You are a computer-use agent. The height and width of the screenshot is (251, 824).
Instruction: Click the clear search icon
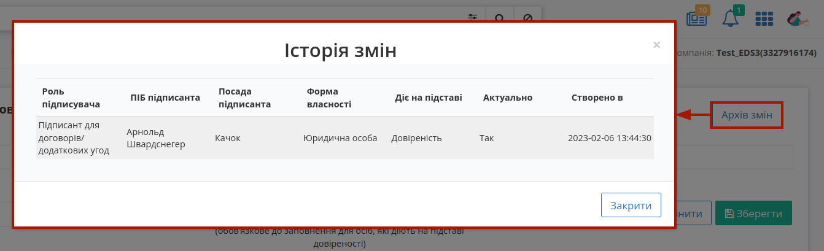pyautogui.click(x=527, y=17)
